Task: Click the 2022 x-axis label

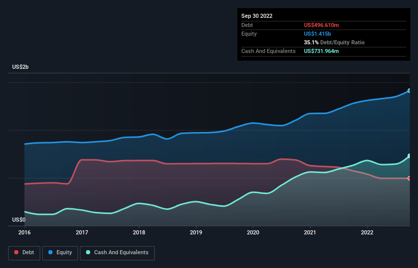Action: 367,232
